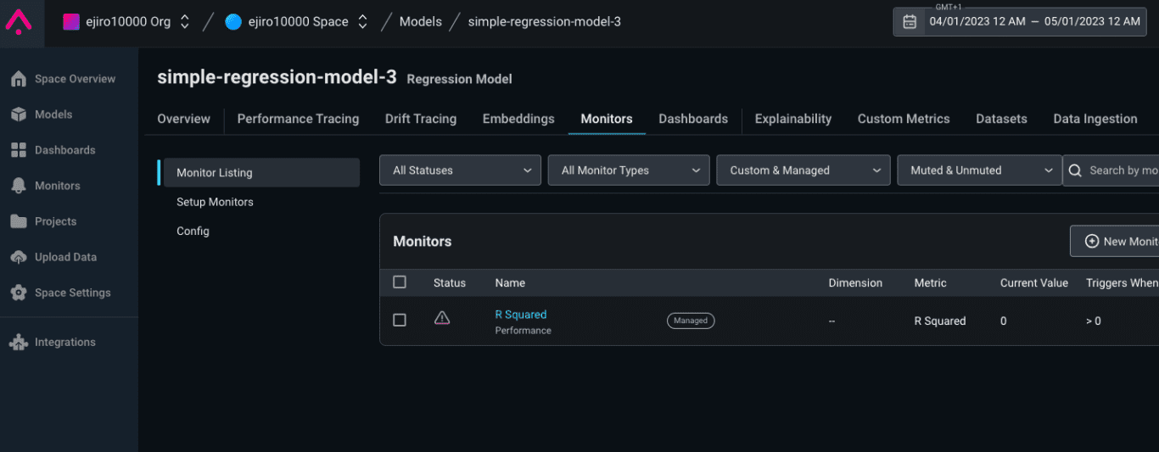Image resolution: width=1159 pixels, height=452 pixels.
Task: Open the R Squared monitor link
Action: (521, 315)
